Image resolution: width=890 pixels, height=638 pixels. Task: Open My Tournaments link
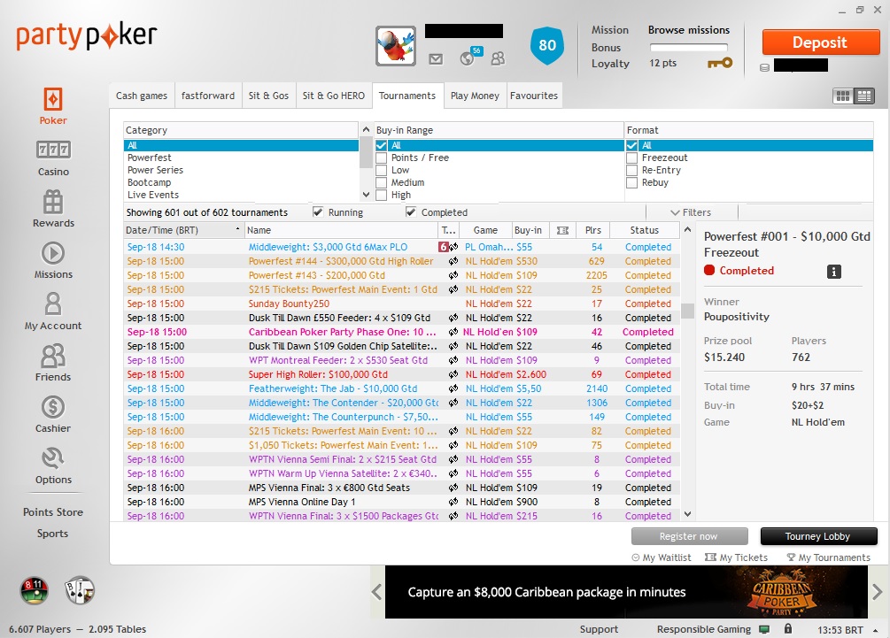pyautogui.click(x=828, y=558)
